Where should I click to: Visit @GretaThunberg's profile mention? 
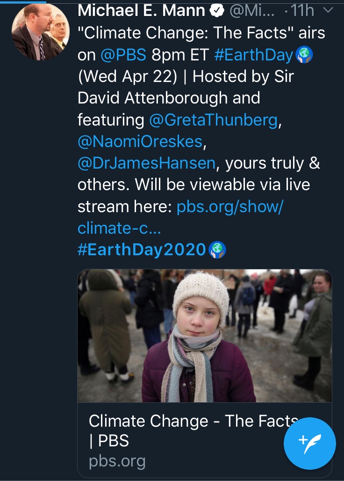coord(213,120)
